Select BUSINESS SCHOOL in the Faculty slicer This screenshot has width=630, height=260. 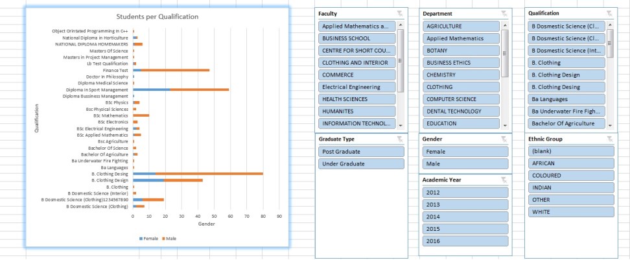pyautogui.click(x=356, y=38)
